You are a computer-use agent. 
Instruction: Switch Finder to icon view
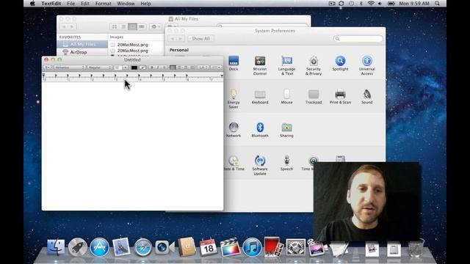(115, 26)
